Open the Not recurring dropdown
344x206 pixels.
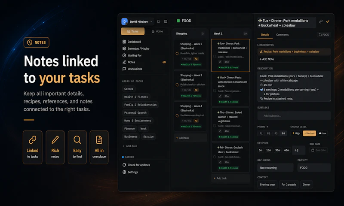click(x=275, y=168)
